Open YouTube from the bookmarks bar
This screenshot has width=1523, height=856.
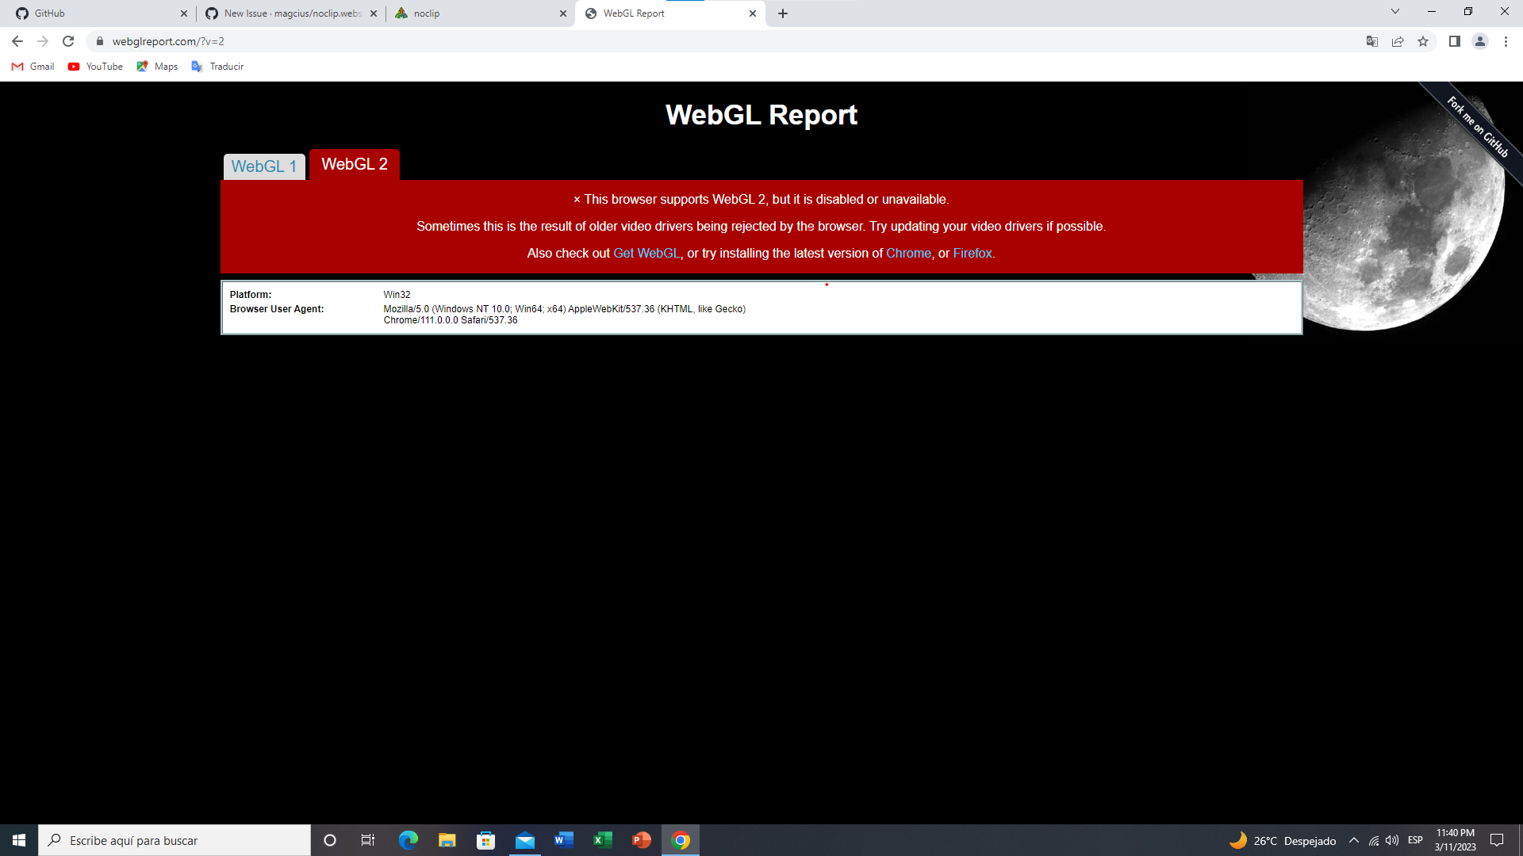pos(94,67)
